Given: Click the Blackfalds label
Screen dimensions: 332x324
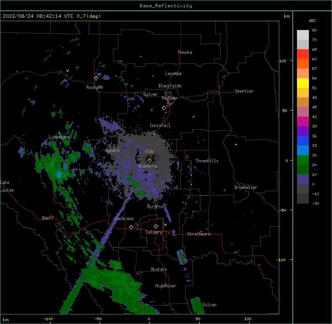Looking at the screenshot, I should 170,86.
